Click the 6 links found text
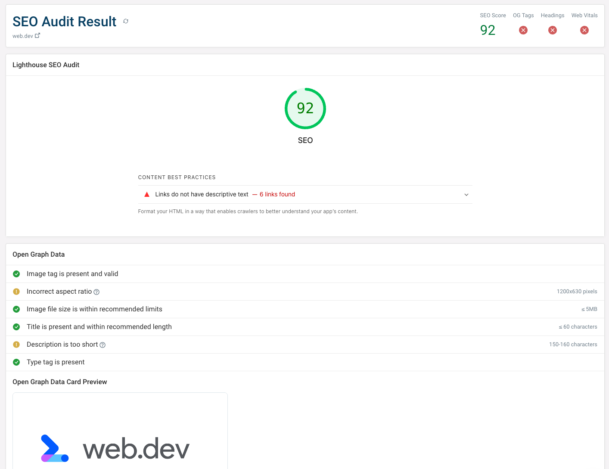This screenshot has width=609, height=469. 277,194
